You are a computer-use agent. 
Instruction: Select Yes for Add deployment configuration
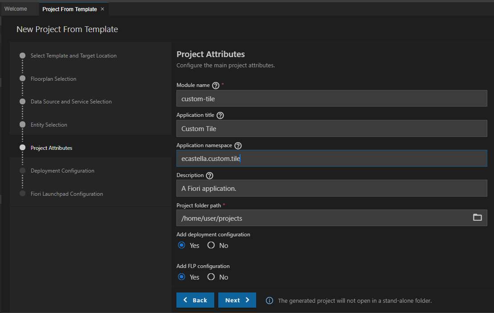tap(181, 245)
